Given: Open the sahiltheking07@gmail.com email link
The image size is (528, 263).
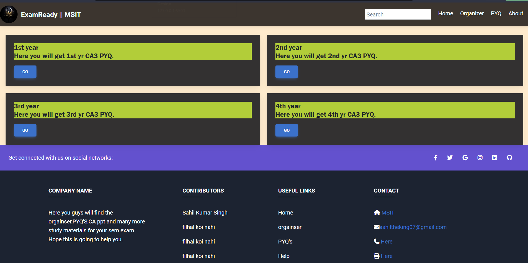Looking at the screenshot, I should click(x=413, y=227).
